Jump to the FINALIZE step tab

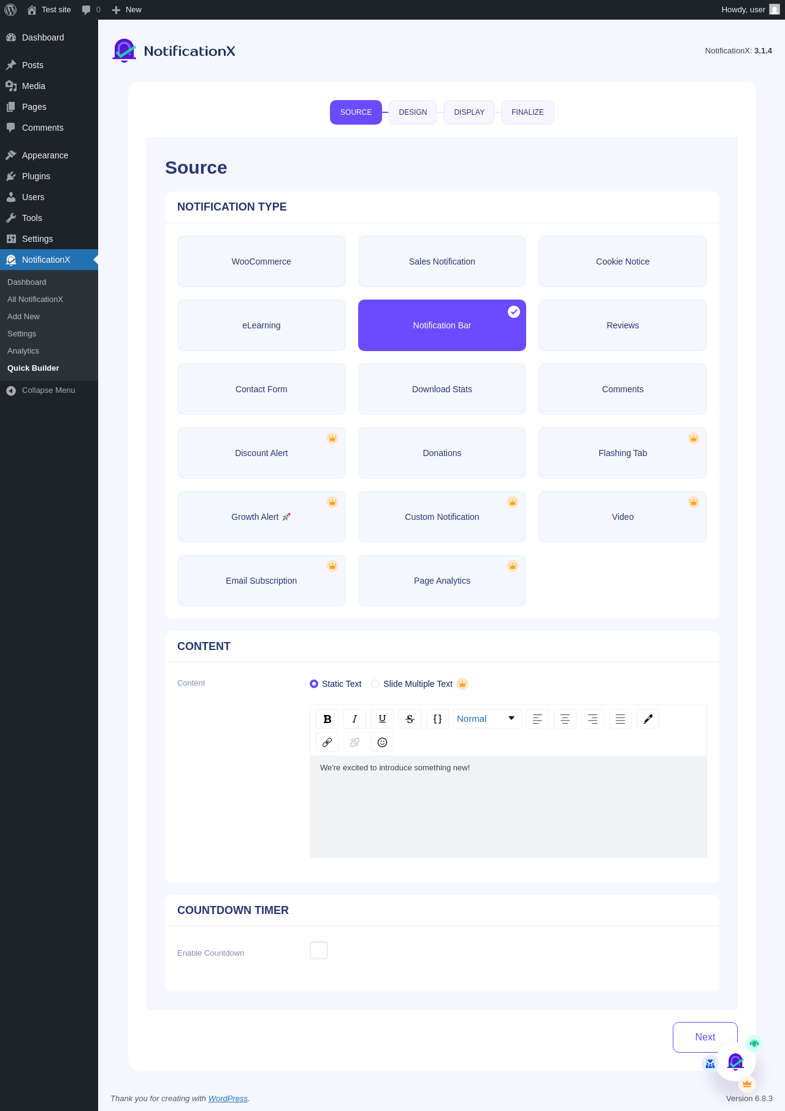click(x=527, y=112)
